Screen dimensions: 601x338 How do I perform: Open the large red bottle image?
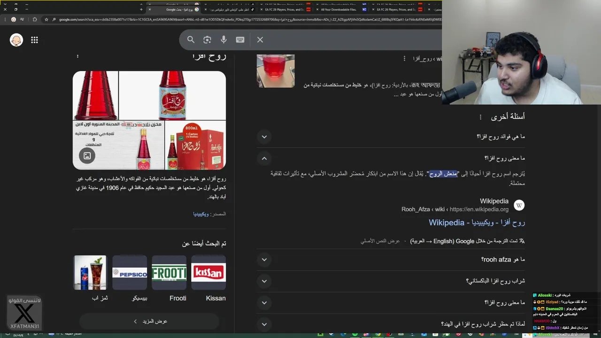point(95,95)
